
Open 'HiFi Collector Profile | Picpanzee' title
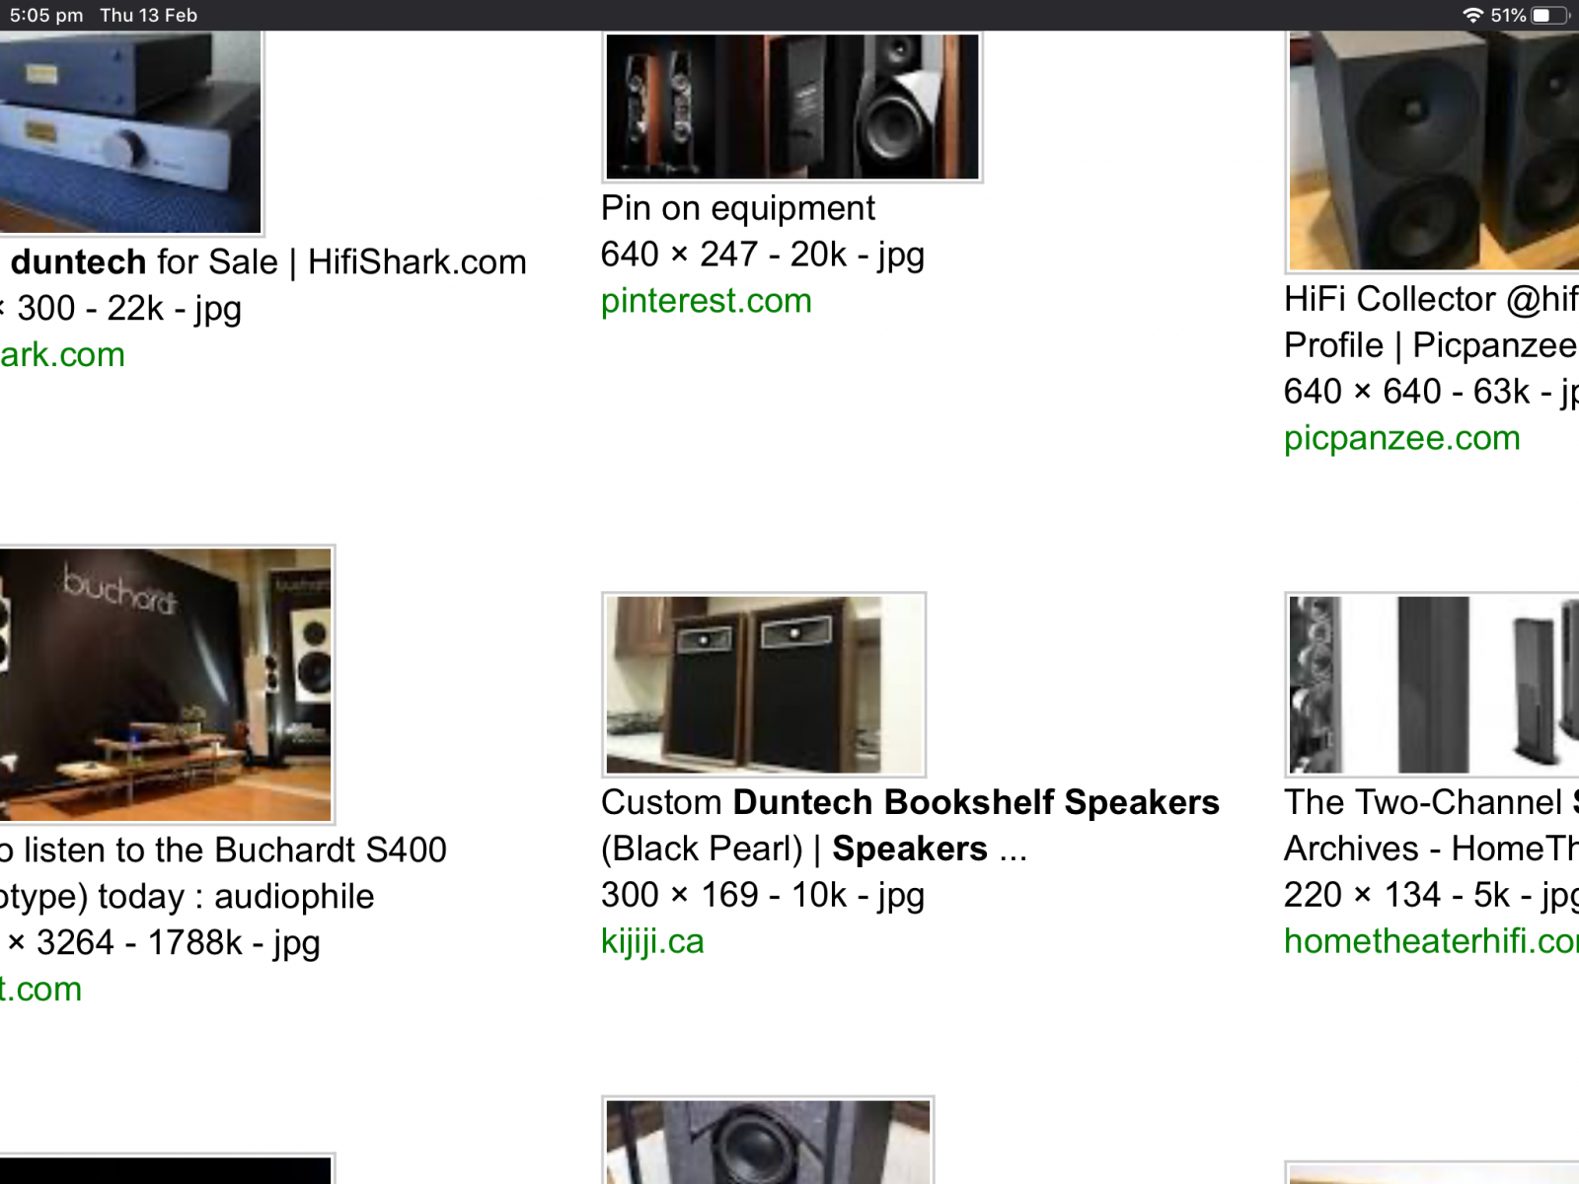click(x=1431, y=322)
